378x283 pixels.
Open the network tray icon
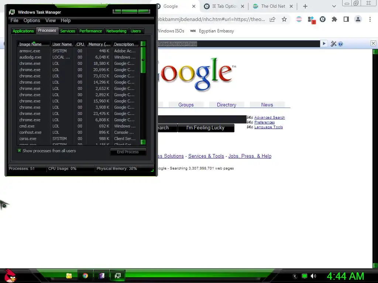click(x=305, y=276)
